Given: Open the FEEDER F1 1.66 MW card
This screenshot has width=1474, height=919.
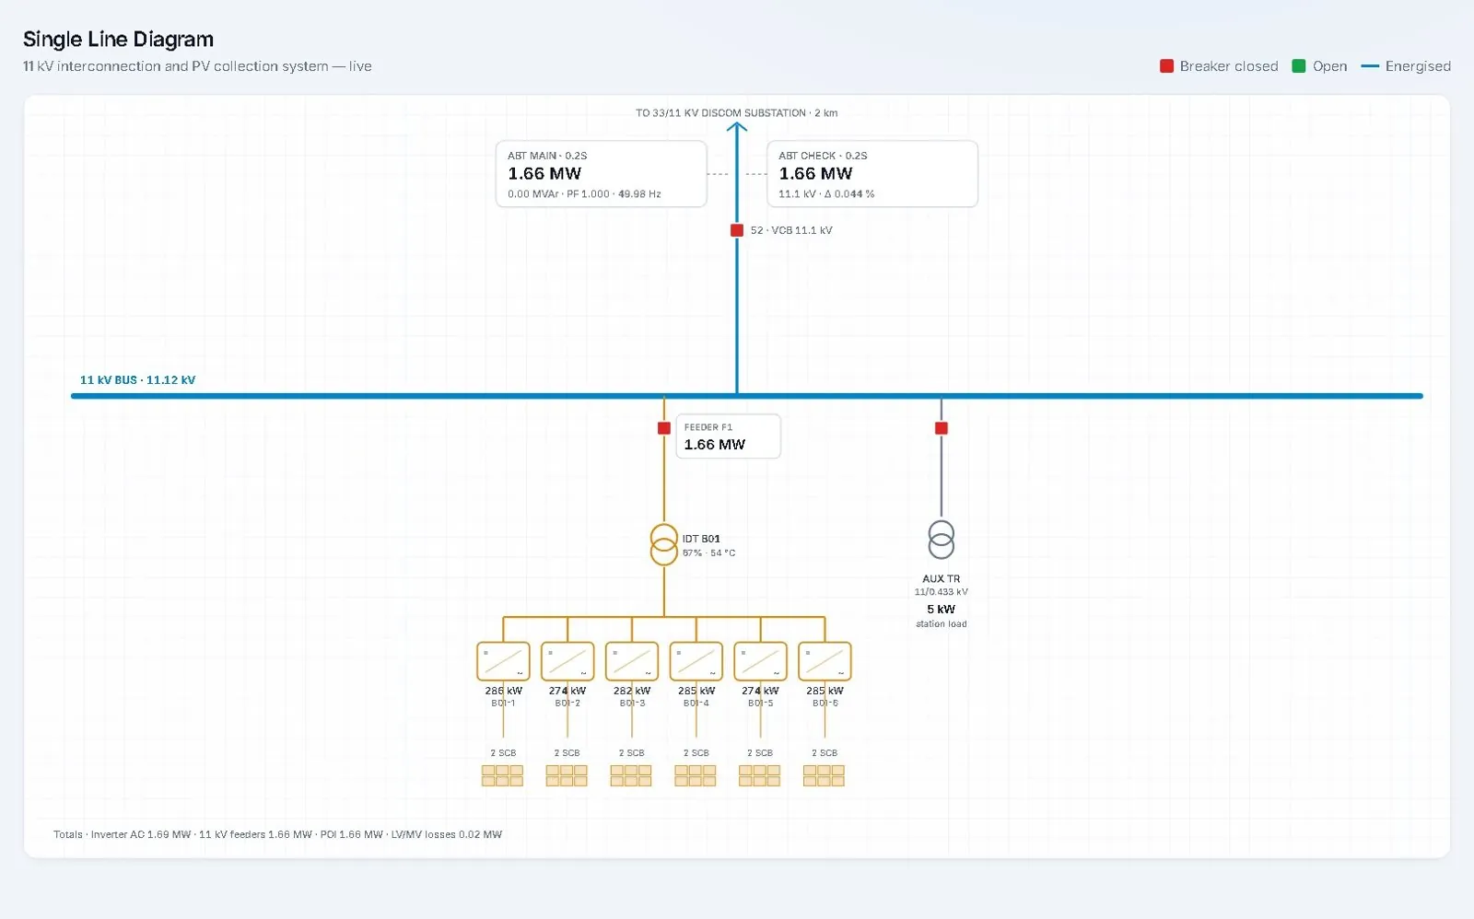Looking at the screenshot, I should [729, 436].
